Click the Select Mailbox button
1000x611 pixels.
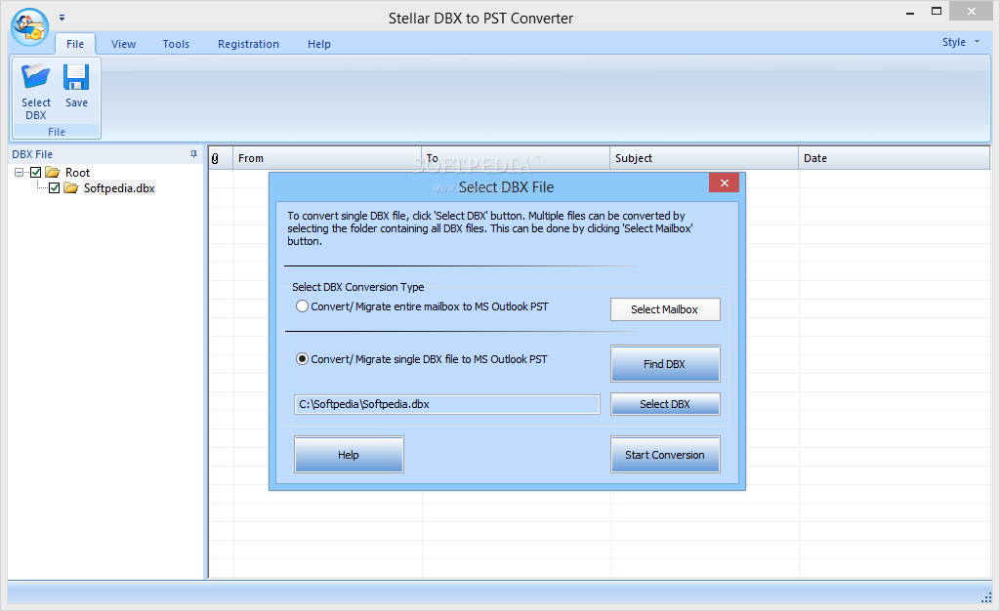664,309
